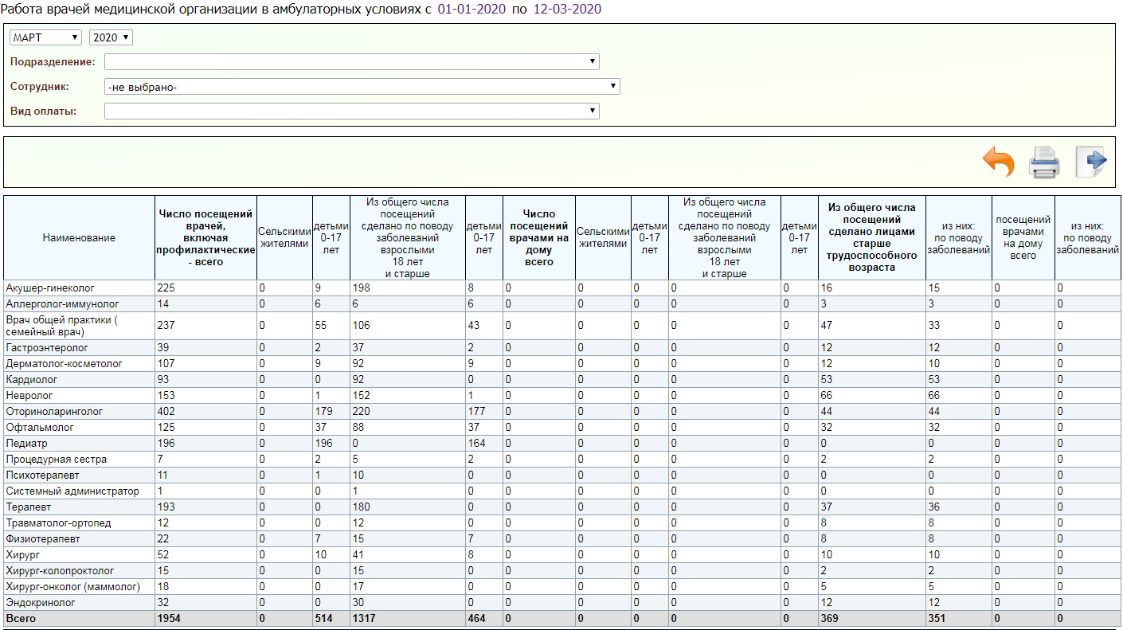
Task: Click the Кардиолог row name
Action: tap(31, 380)
